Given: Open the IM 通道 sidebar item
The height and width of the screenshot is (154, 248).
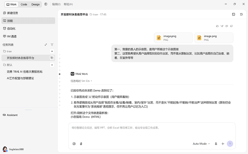Looking at the screenshot, I should pyautogui.click(x=28, y=36).
